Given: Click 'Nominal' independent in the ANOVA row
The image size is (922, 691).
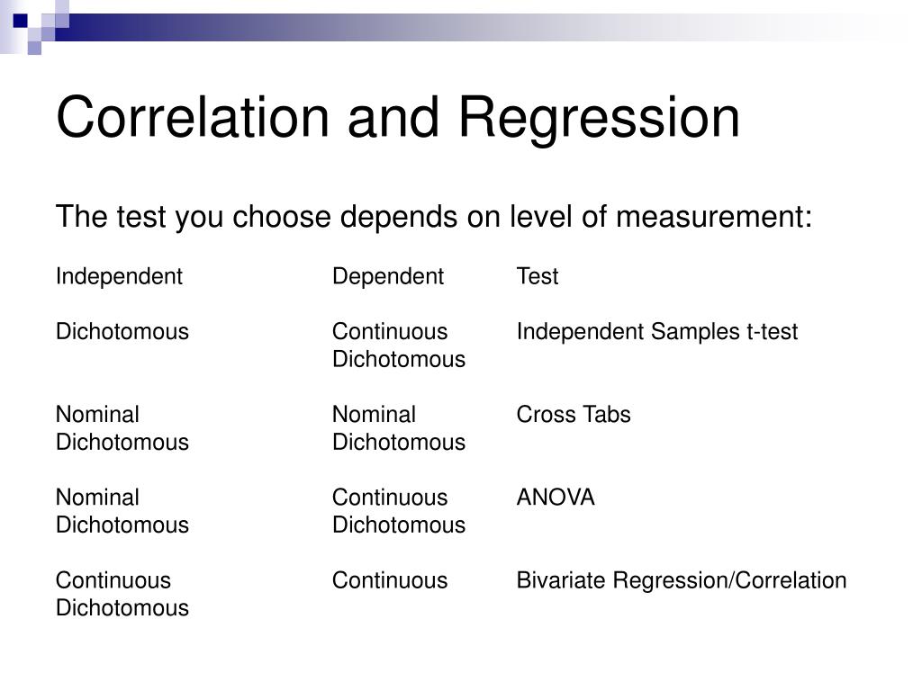Looking at the screenshot, I should (x=97, y=497).
